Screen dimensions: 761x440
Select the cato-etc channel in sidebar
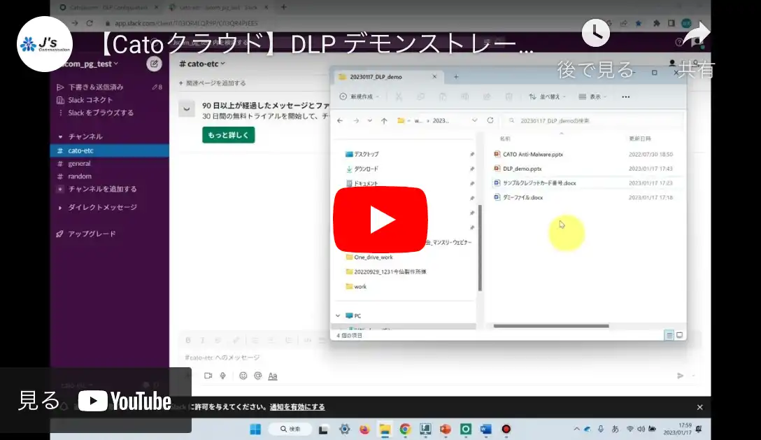click(x=110, y=150)
